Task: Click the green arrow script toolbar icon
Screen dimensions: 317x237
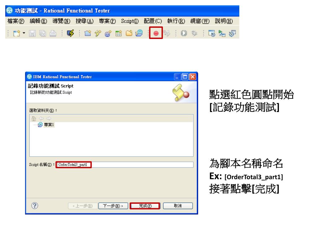Action: click(x=222, y=33)
